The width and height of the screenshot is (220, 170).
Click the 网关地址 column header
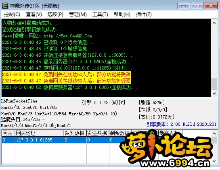40,133
